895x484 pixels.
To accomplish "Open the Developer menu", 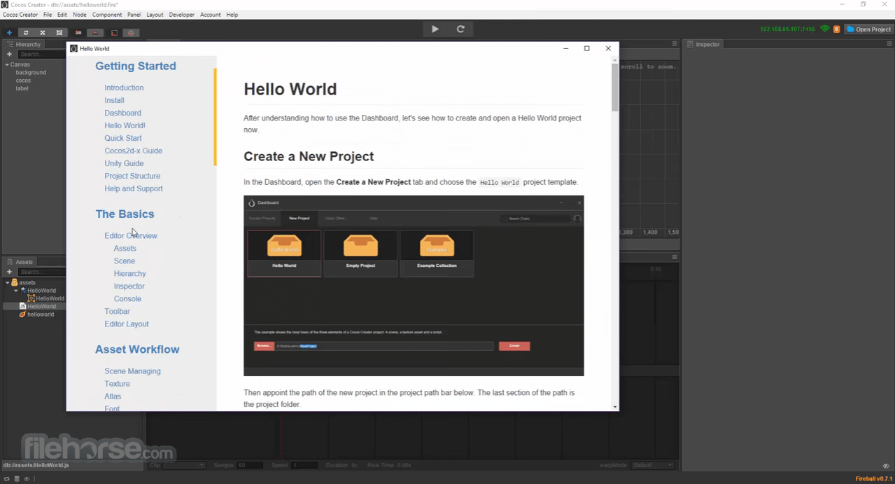I will pyautogui.click(x=181, y=15).
